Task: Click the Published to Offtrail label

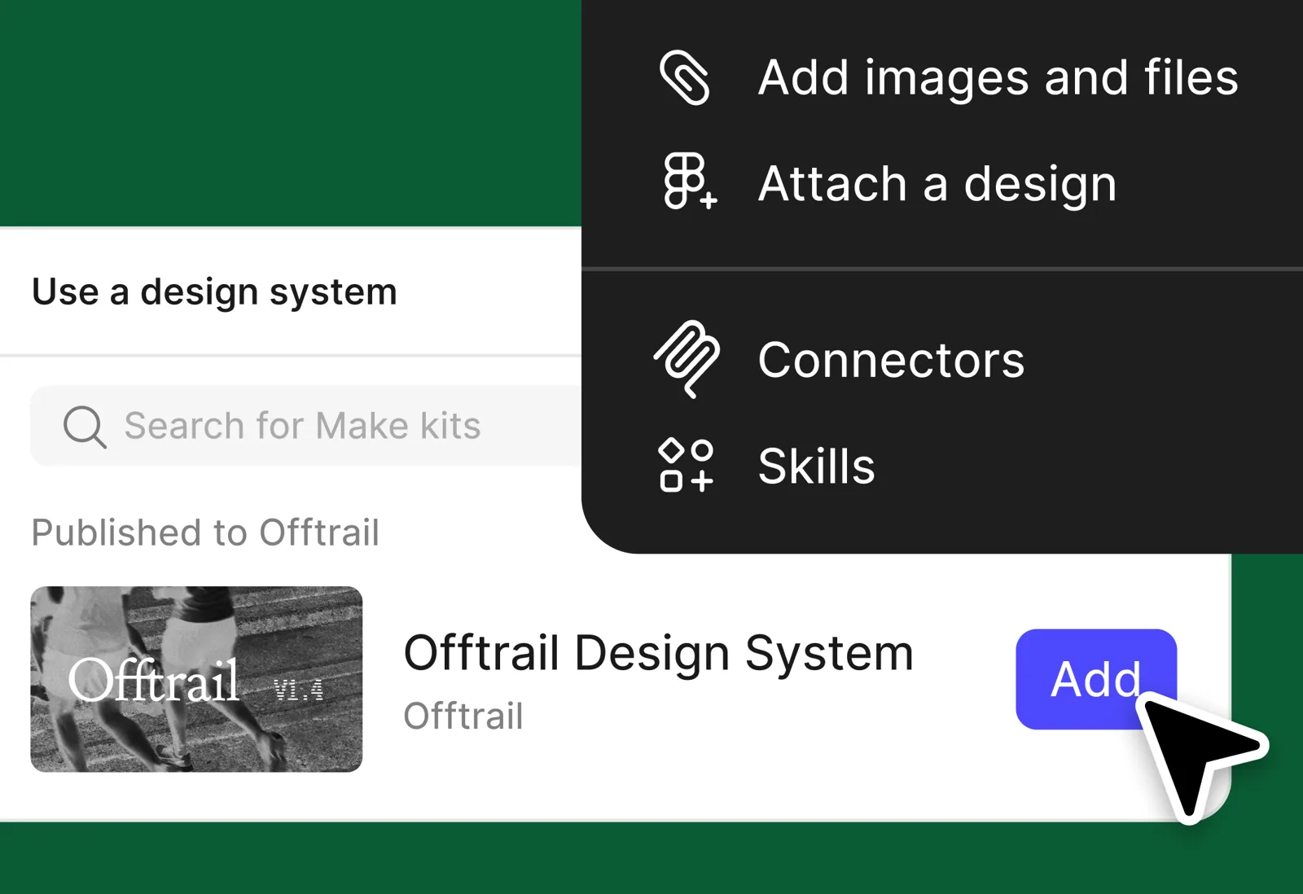Action: (x=205, y=532)
